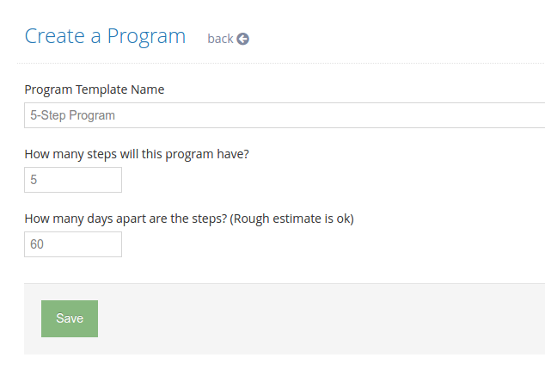Click the "Create a Program" heading
The image size is (545, 376).
[105, 36]
